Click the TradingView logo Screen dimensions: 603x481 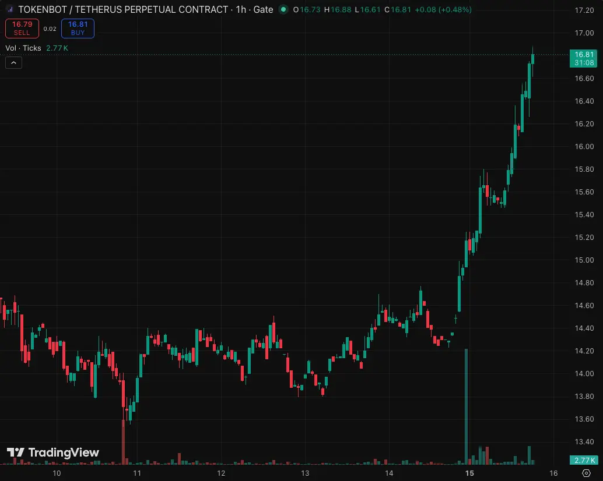(53, 452)
